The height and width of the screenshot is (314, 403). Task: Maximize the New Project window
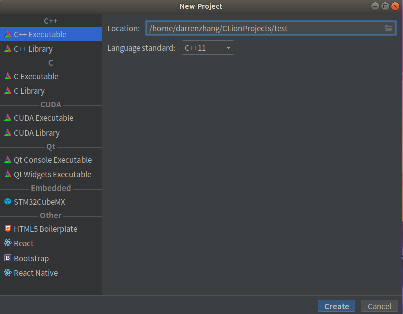pos(385,6)
